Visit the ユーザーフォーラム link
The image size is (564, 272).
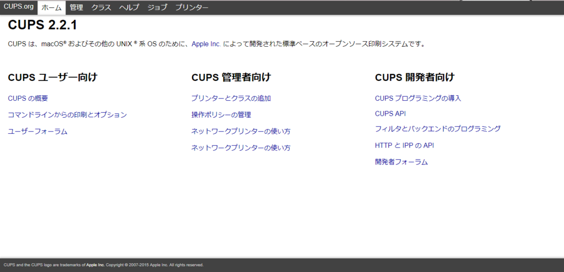pyautogui.click(x=38, y=132)
